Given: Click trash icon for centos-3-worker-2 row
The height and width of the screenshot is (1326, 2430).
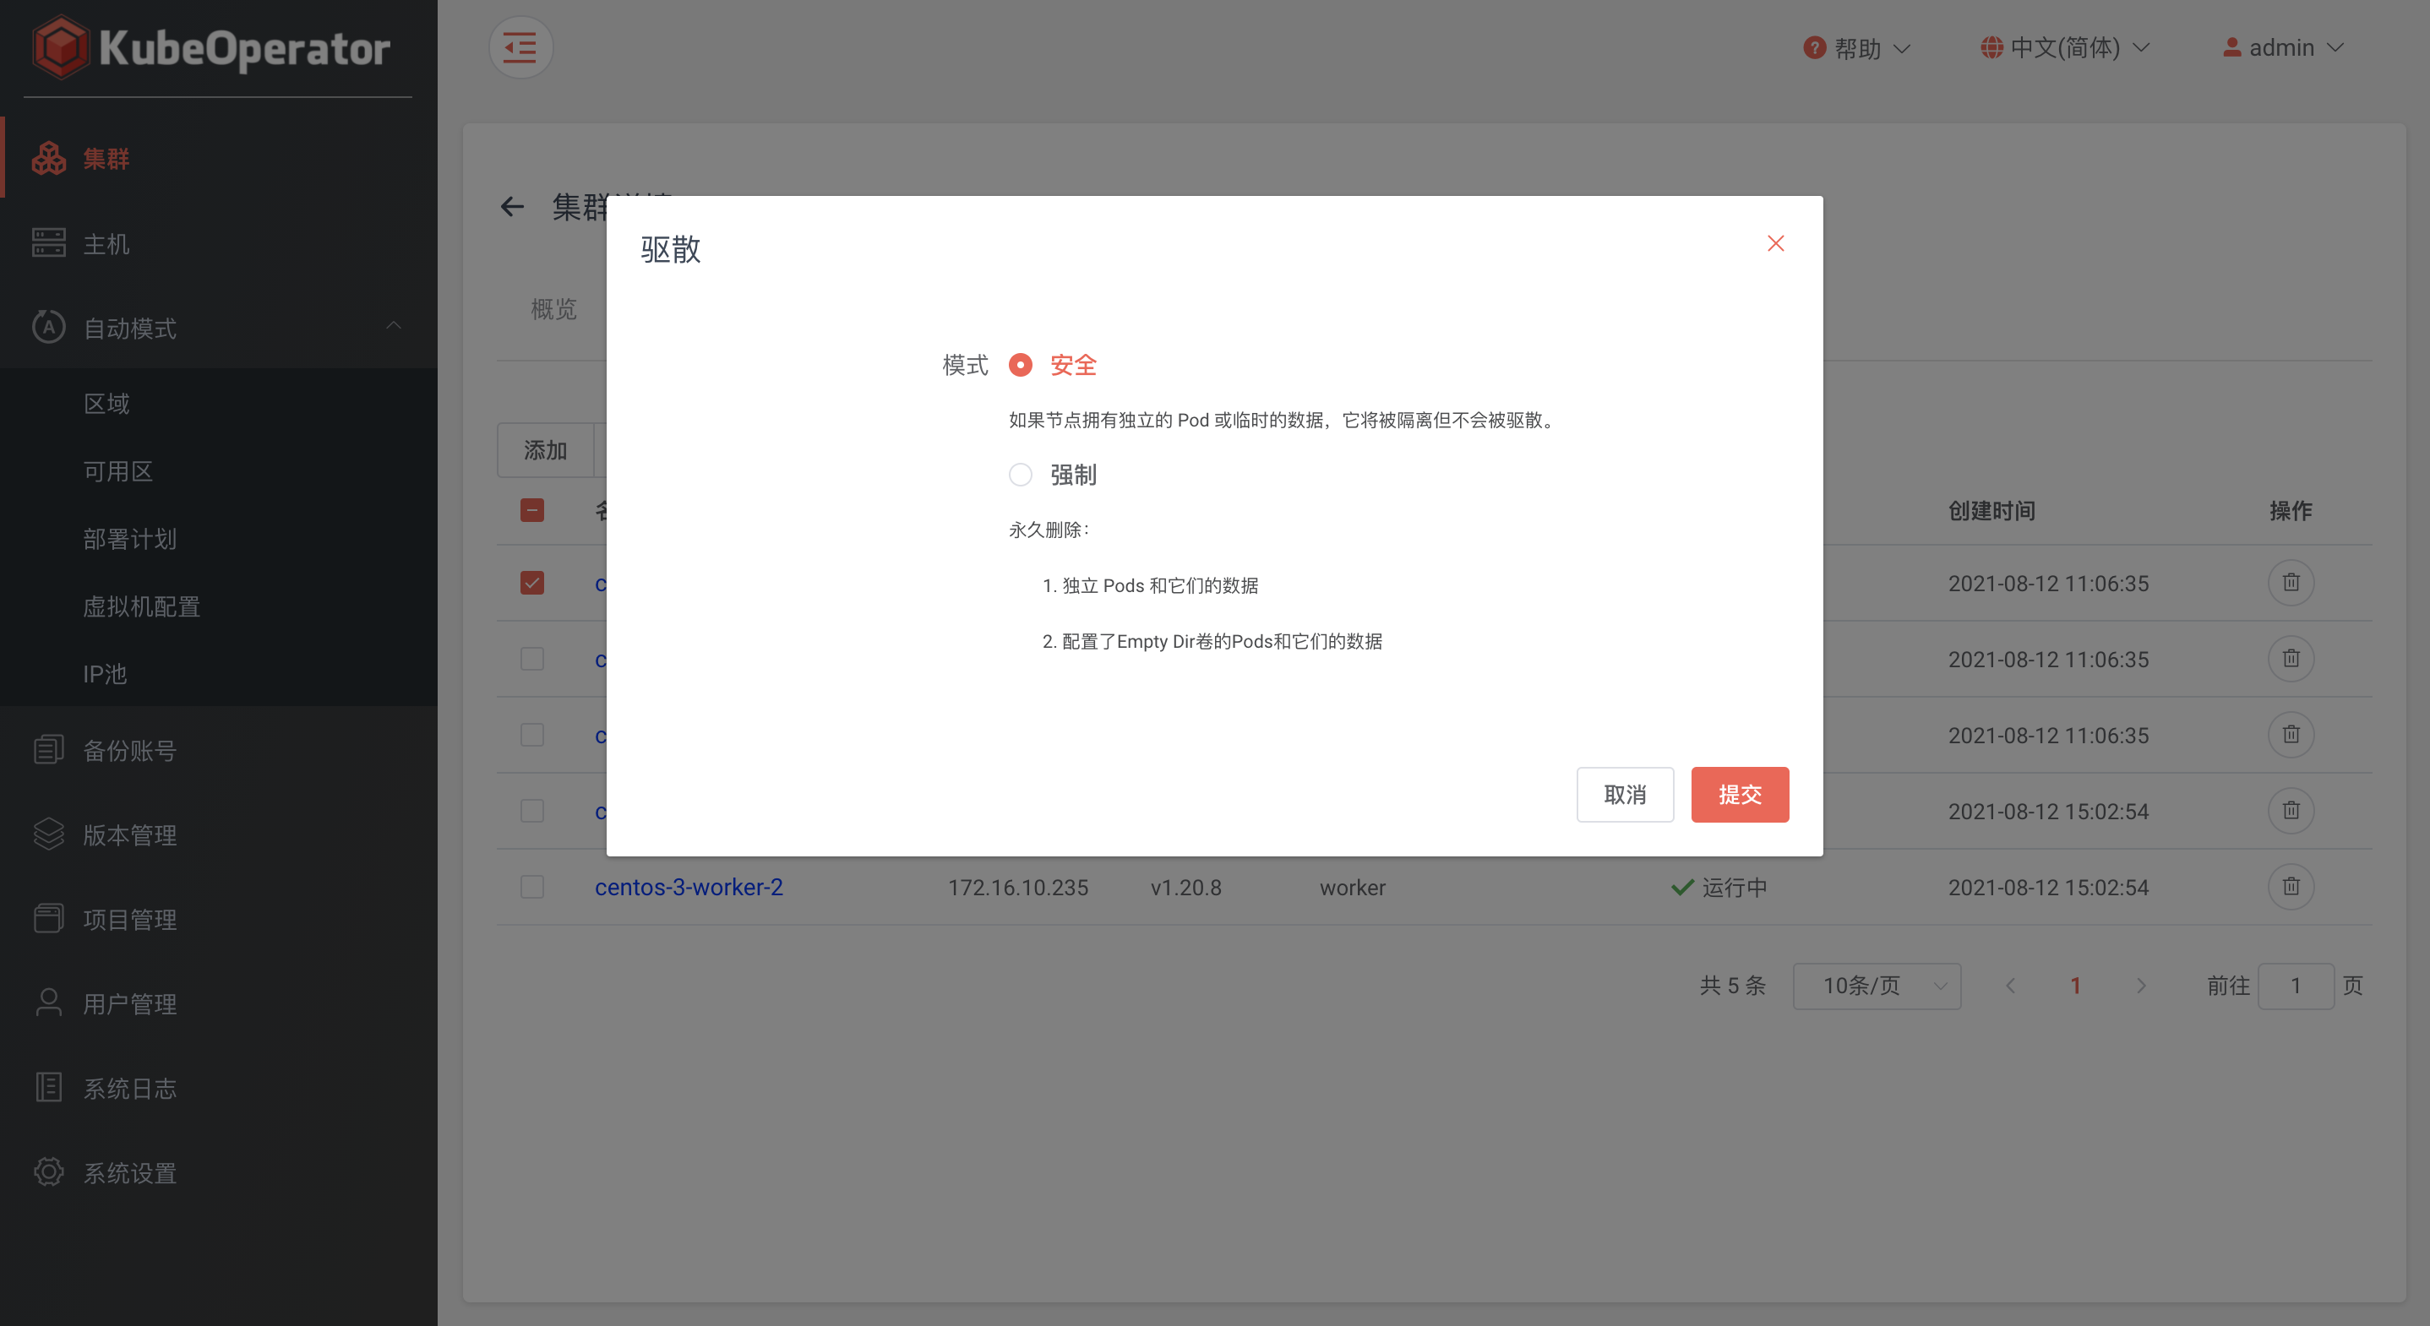Looking at the screenshot, I should click(2291, 887).
